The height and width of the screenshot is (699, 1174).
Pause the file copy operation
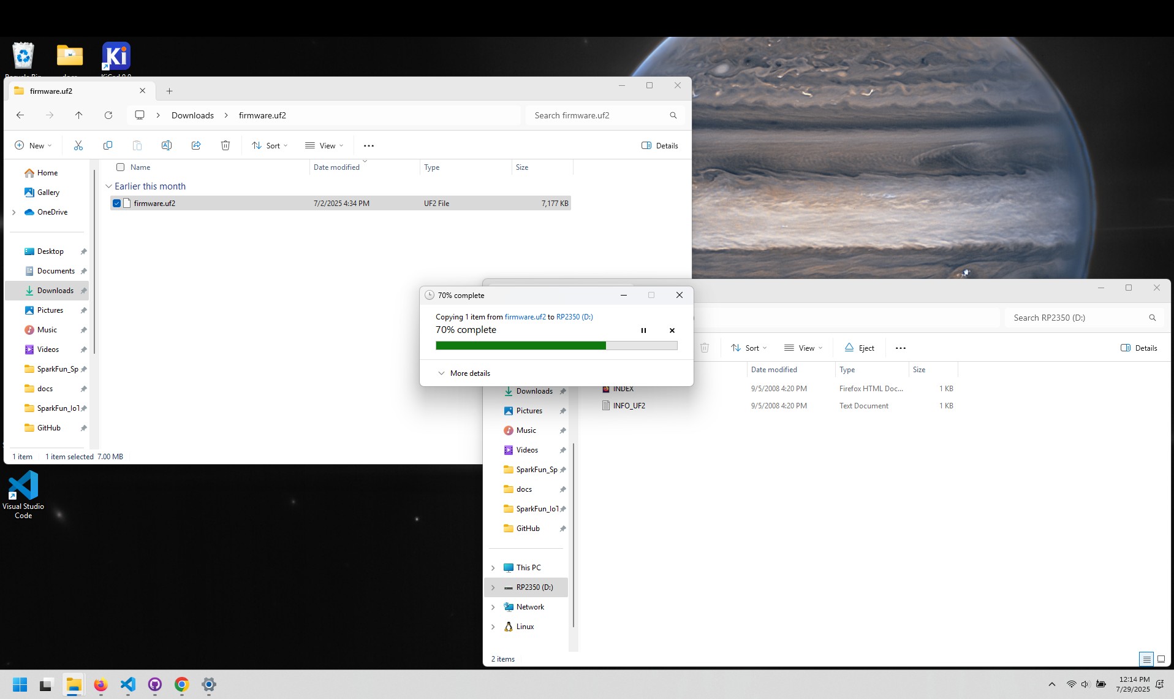[643, 330]
